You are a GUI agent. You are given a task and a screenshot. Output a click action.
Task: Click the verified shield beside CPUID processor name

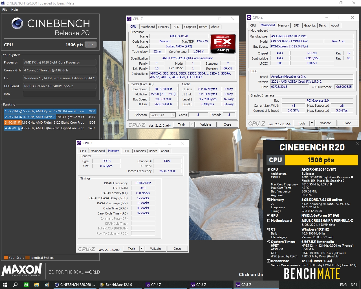tap(352, 177)
